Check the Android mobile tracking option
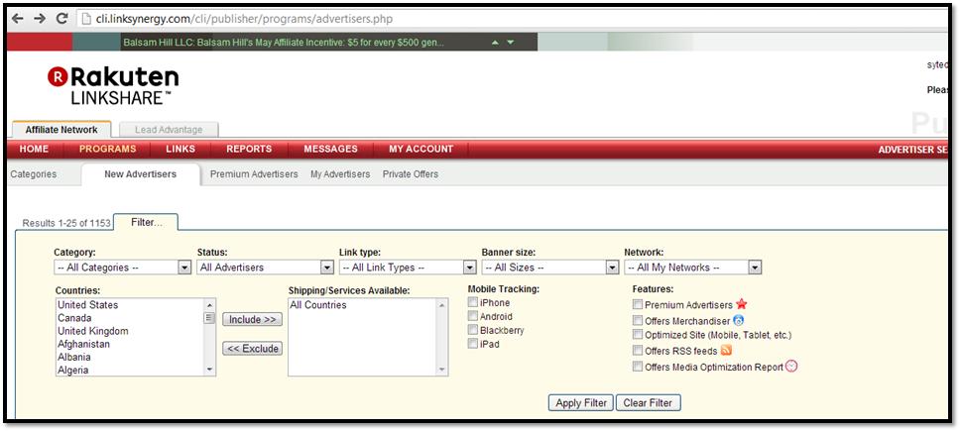 coord(473,317)
